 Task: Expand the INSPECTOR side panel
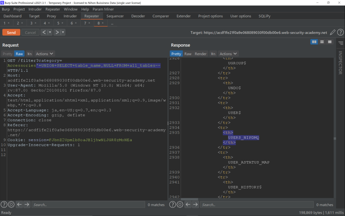coord(340,63)
